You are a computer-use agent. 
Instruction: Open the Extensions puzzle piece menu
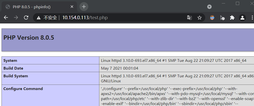[x=232, y=17]
